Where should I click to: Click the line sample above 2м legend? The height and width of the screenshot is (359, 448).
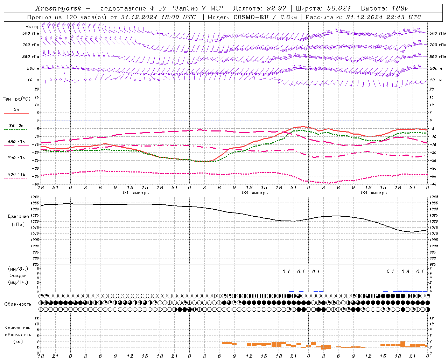pyautogui.click(x=16, y=113)
